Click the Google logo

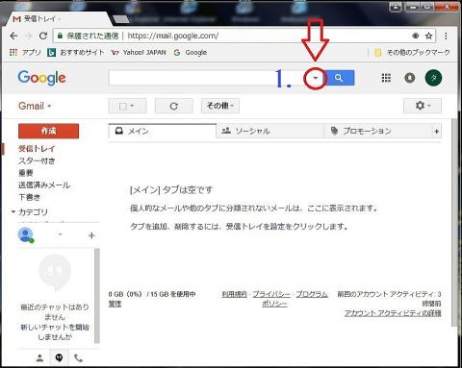tap(41, 78)
